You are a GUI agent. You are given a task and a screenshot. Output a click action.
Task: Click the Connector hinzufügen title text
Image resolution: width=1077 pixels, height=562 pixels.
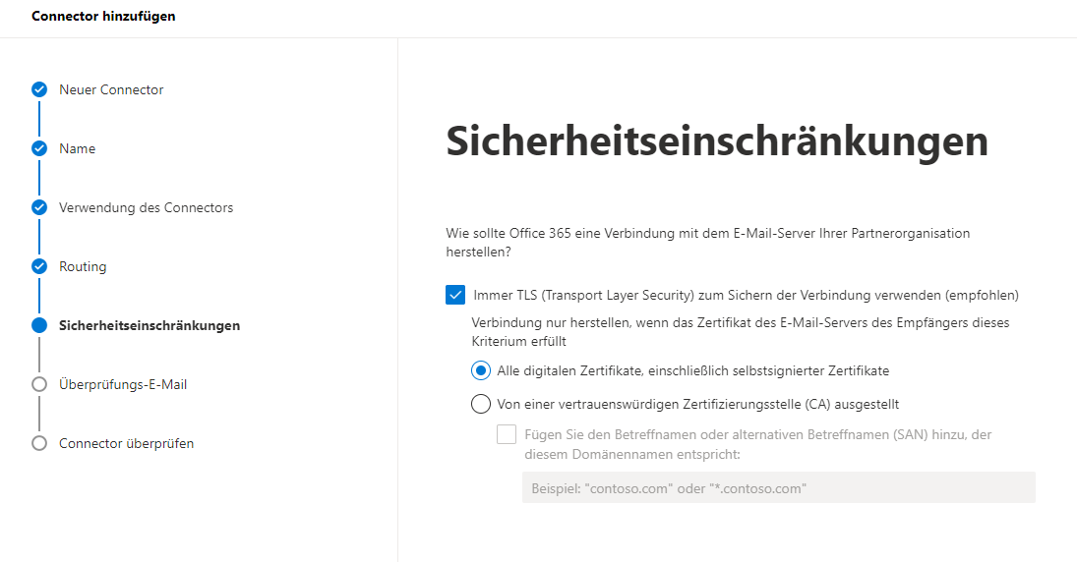click(103, 16)
